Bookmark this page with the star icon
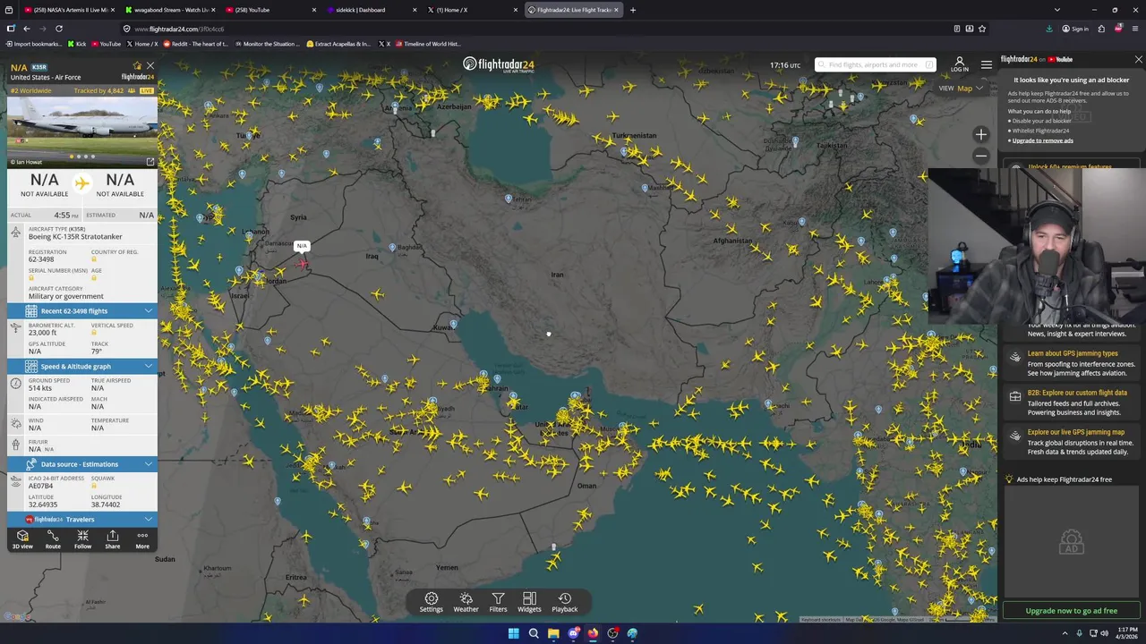Screen dimensions: 1146x644 tap(982, 29)
